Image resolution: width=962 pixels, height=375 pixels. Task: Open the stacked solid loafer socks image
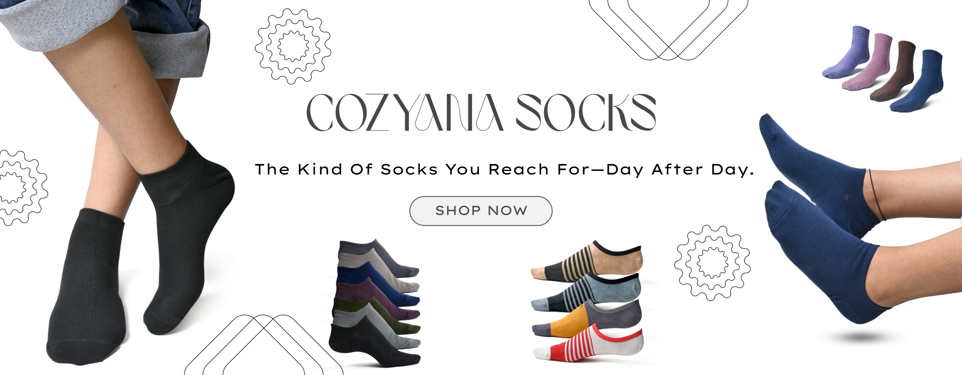375,302
